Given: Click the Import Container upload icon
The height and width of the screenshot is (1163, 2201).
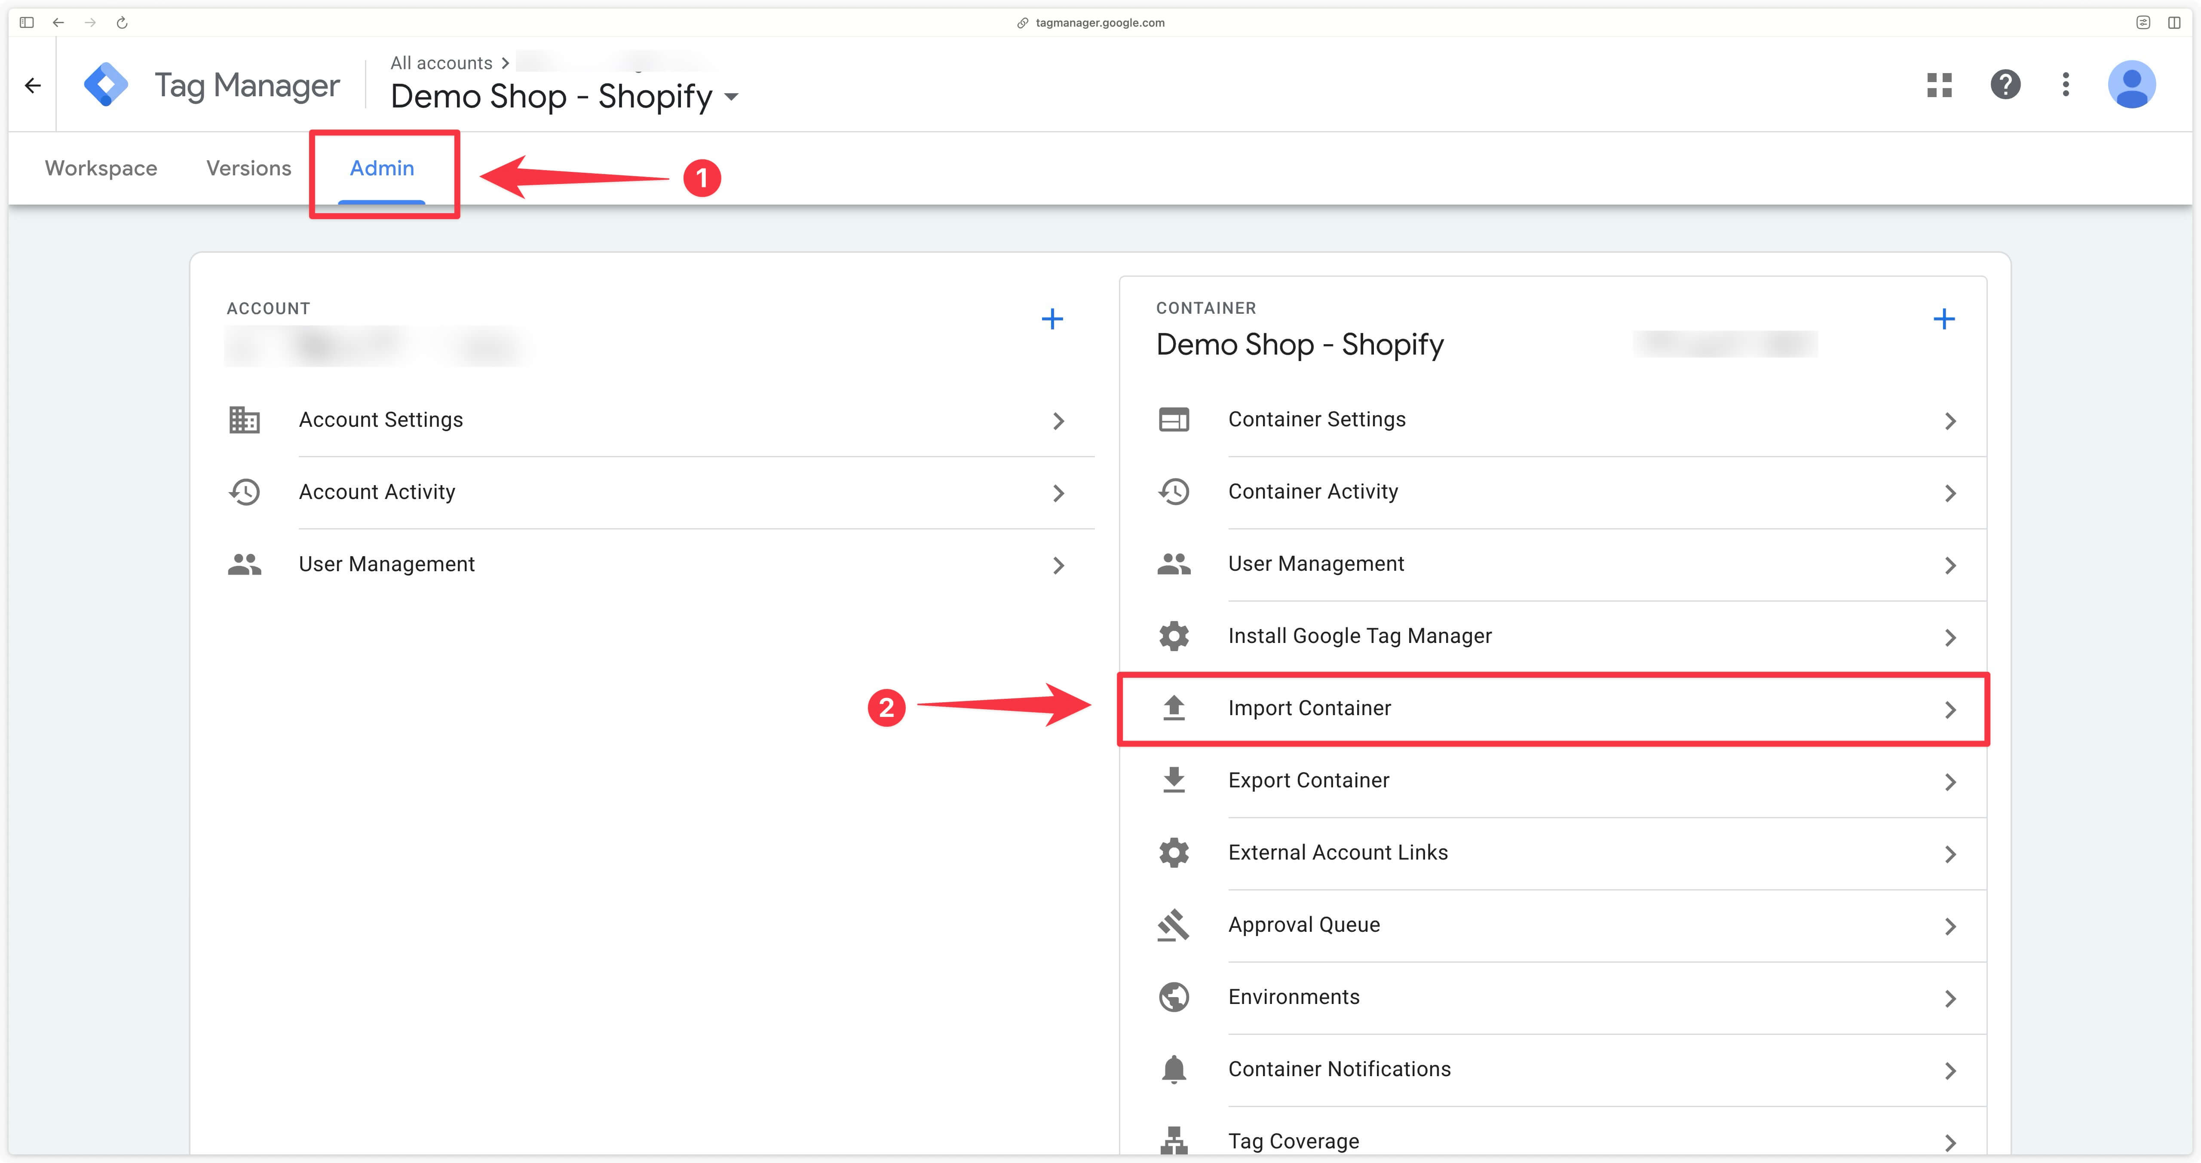Looking at the screenshot, I should point(1173,707).
